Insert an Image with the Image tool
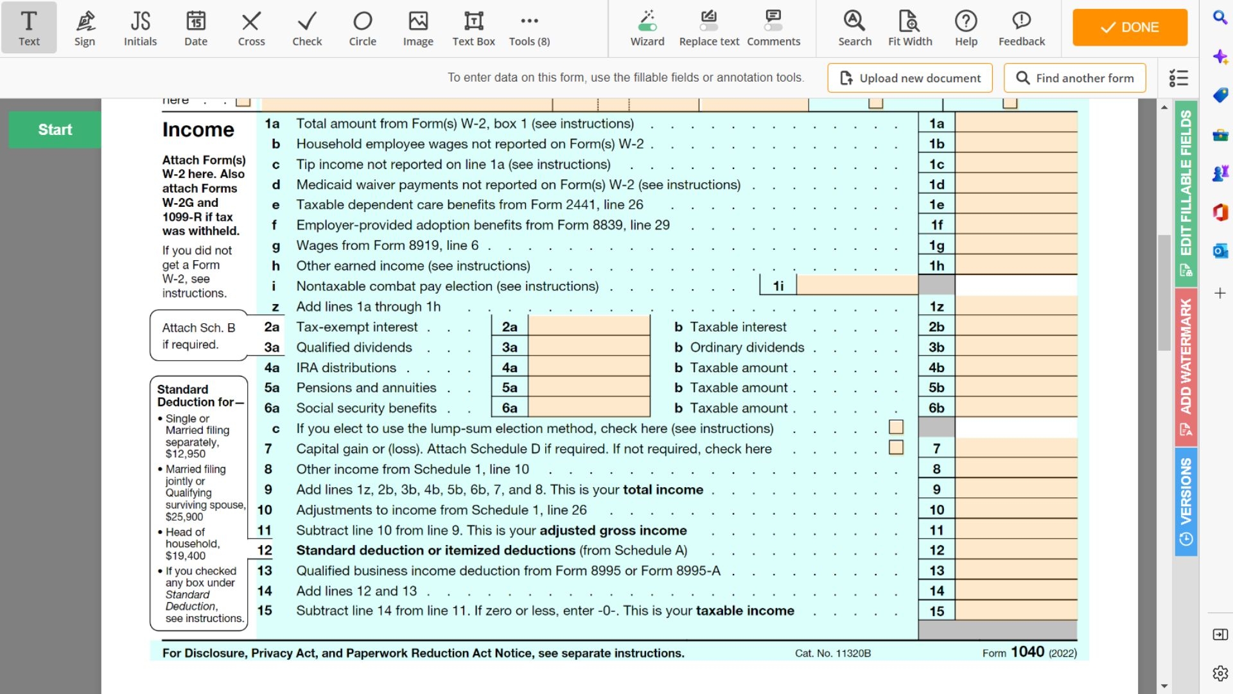Viewport: 1233px width, 694px height. tap(418, 28)
